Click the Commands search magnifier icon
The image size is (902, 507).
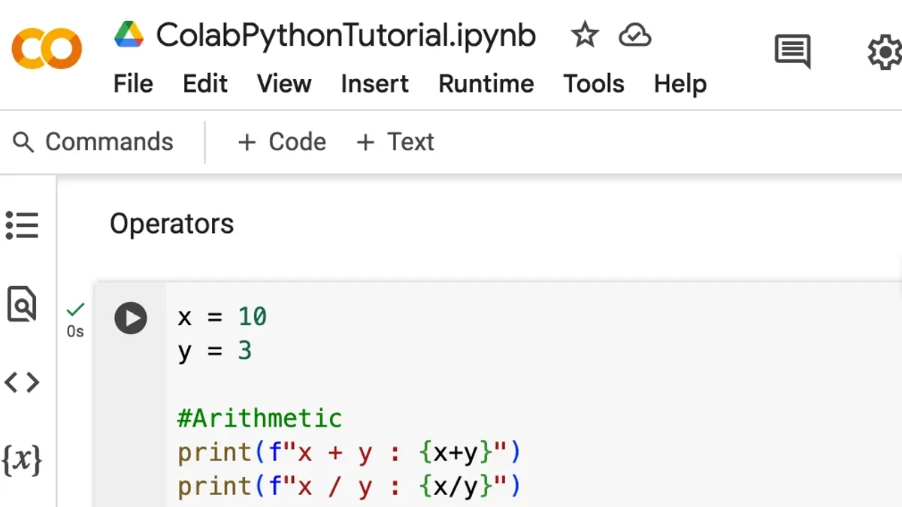tap(23, 142)
